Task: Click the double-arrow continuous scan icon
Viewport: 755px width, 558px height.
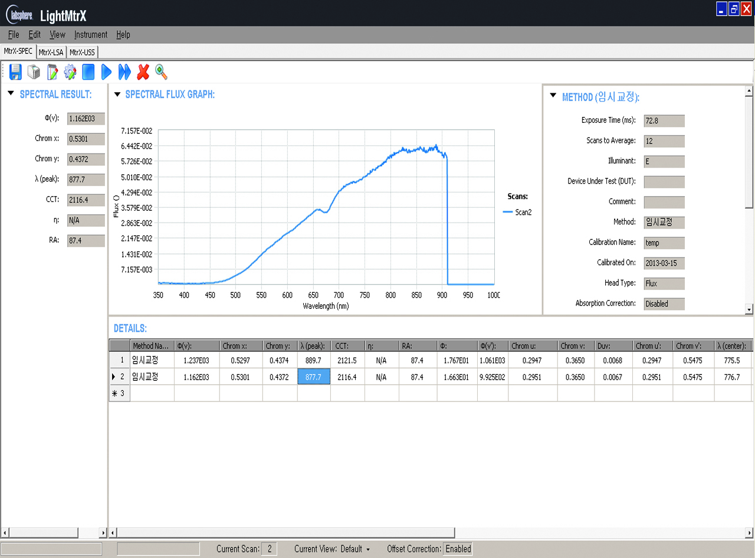Action: pos(124,72)
